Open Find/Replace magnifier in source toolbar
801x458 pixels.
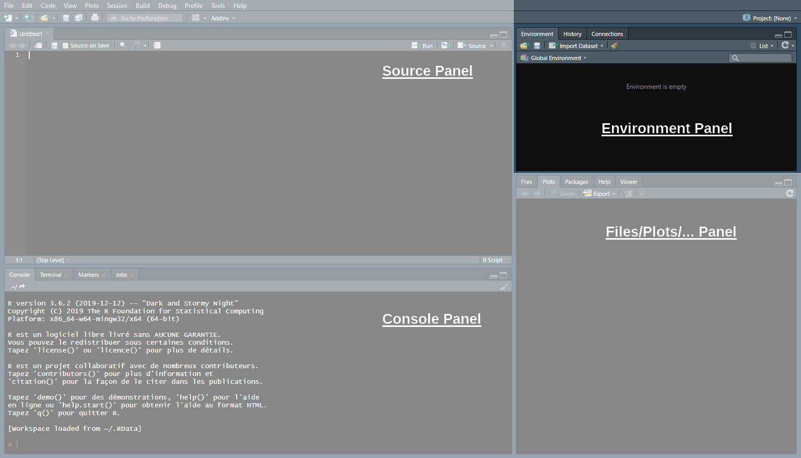[123, 45]
